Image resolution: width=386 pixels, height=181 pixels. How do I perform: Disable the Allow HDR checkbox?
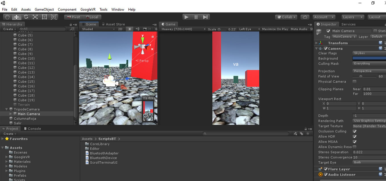[354, 137]
